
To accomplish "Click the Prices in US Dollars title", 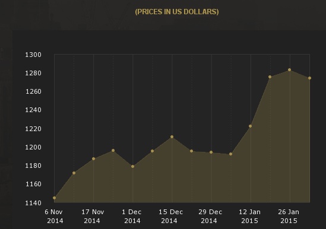I will pyautogui.click(x=177, y=12).
